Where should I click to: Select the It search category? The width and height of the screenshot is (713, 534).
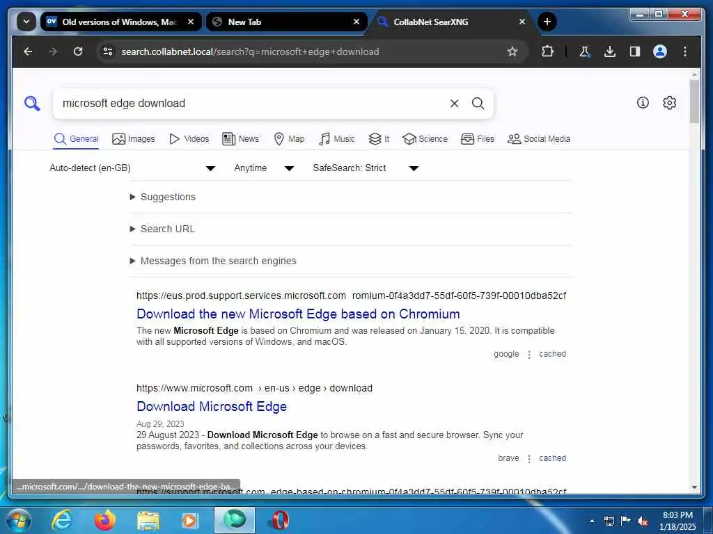tap(378, 139)
